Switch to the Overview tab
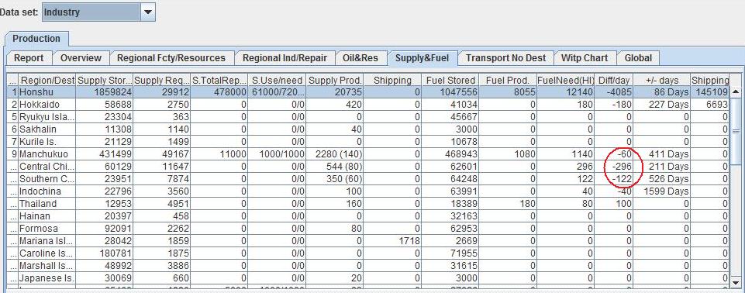This screenshot has width=745, height=293. click(81, 58)
